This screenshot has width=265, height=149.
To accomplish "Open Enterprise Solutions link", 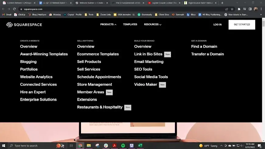I will coord(38,100).
